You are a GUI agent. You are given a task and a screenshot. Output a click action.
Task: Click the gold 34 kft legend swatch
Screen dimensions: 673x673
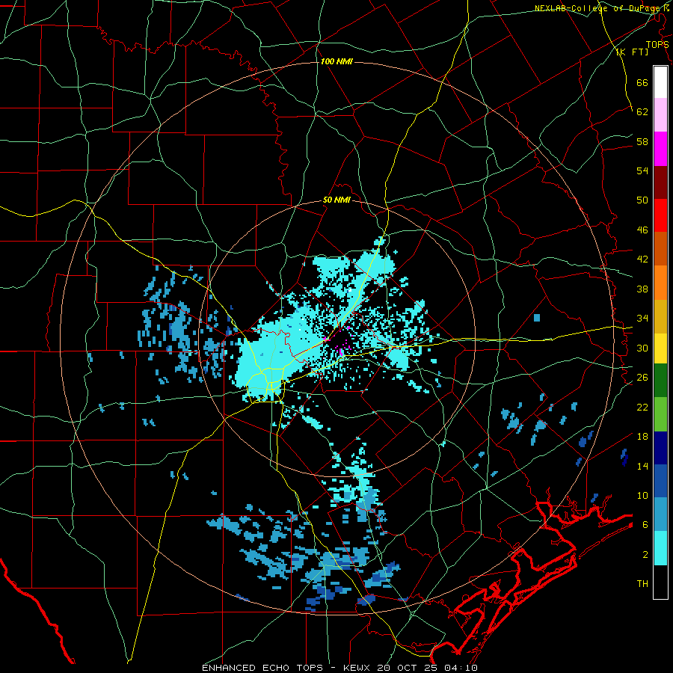(x=660, y=316)
